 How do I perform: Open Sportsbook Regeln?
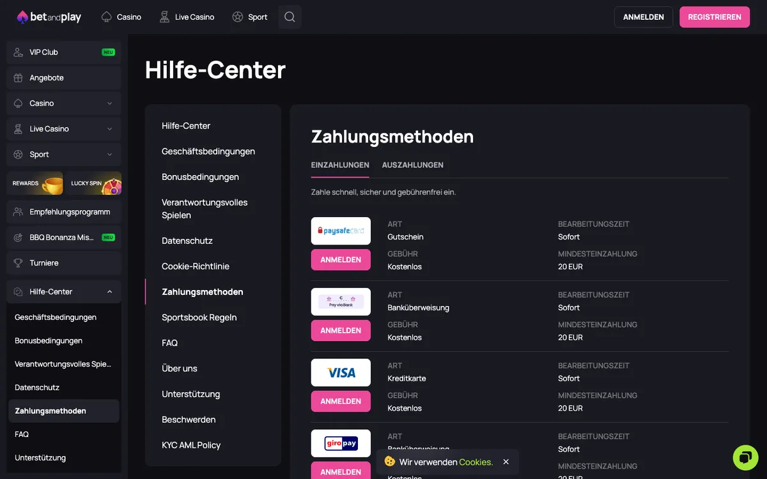199,317
